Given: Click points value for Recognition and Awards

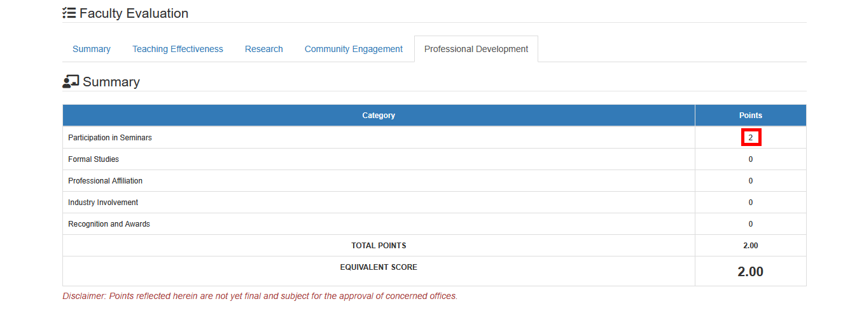Looking at the screenshot, I should (x=751, y=224).
